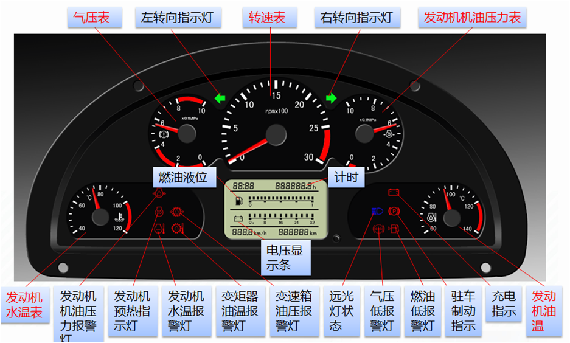Click the red low fuel warning lamp
This screenshot has width=570, height=343.
pyautogui.click(x=394, y=229)
